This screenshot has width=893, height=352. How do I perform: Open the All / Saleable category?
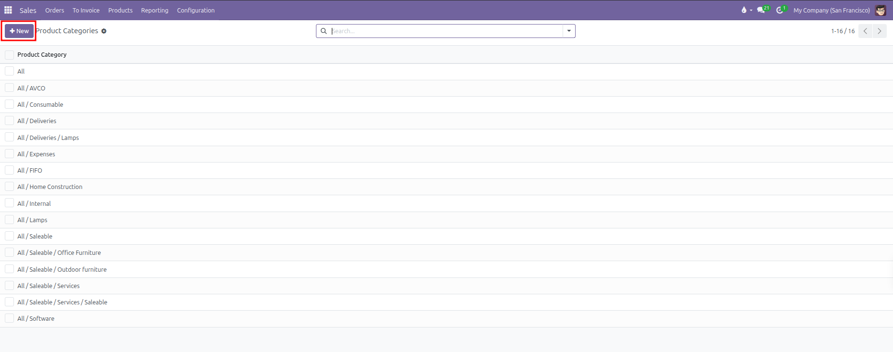35,236
